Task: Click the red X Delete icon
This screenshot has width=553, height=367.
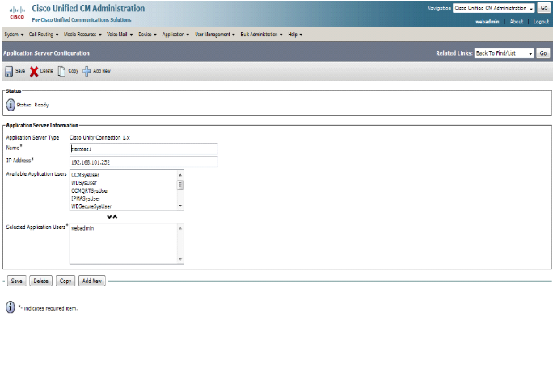Action: pyautogui.click(x=34, y=72)
